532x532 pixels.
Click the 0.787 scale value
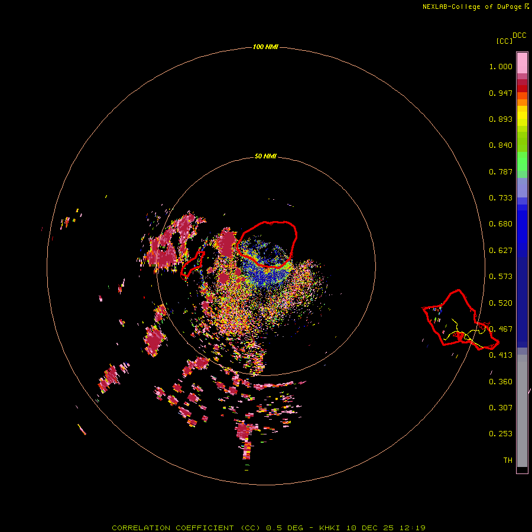(501, 171)
